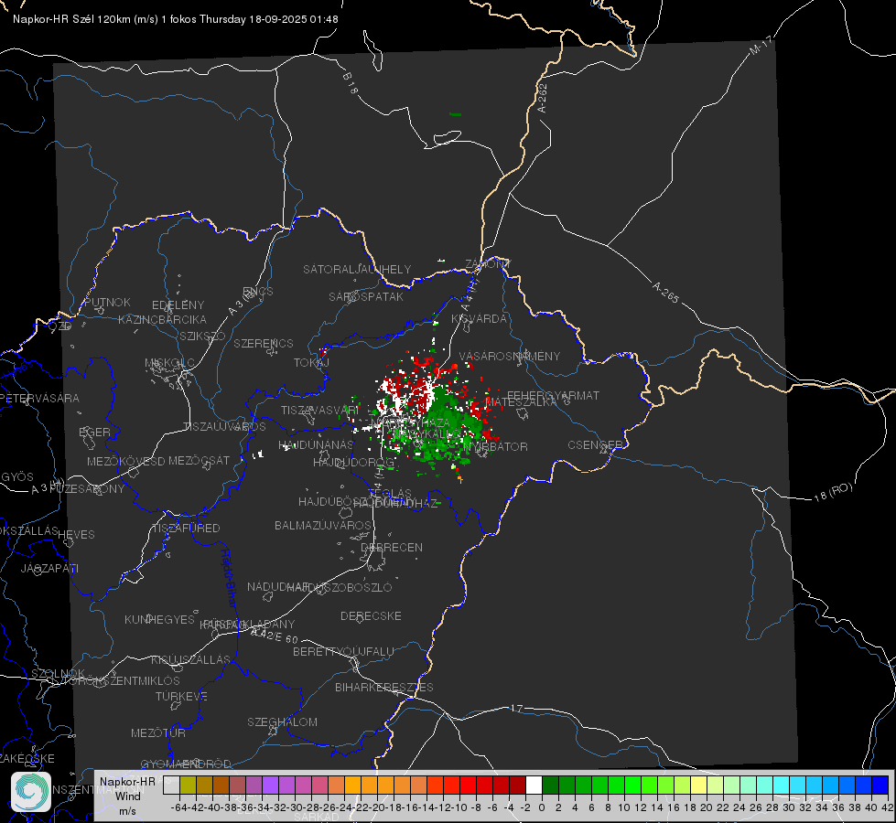Click the DERECSKE city label
This screenshot has width=896, height=823.
371,615
